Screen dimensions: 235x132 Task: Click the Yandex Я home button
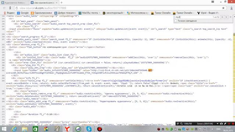coord(10,8)
